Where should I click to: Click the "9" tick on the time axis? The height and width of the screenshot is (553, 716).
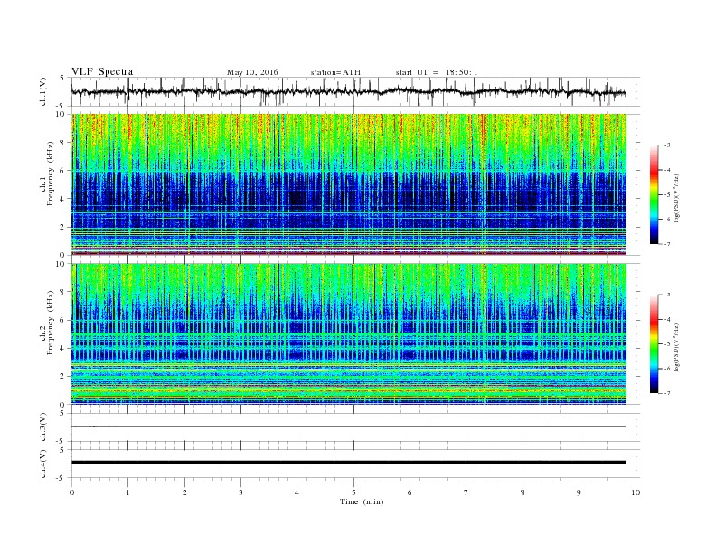(579, 492)
